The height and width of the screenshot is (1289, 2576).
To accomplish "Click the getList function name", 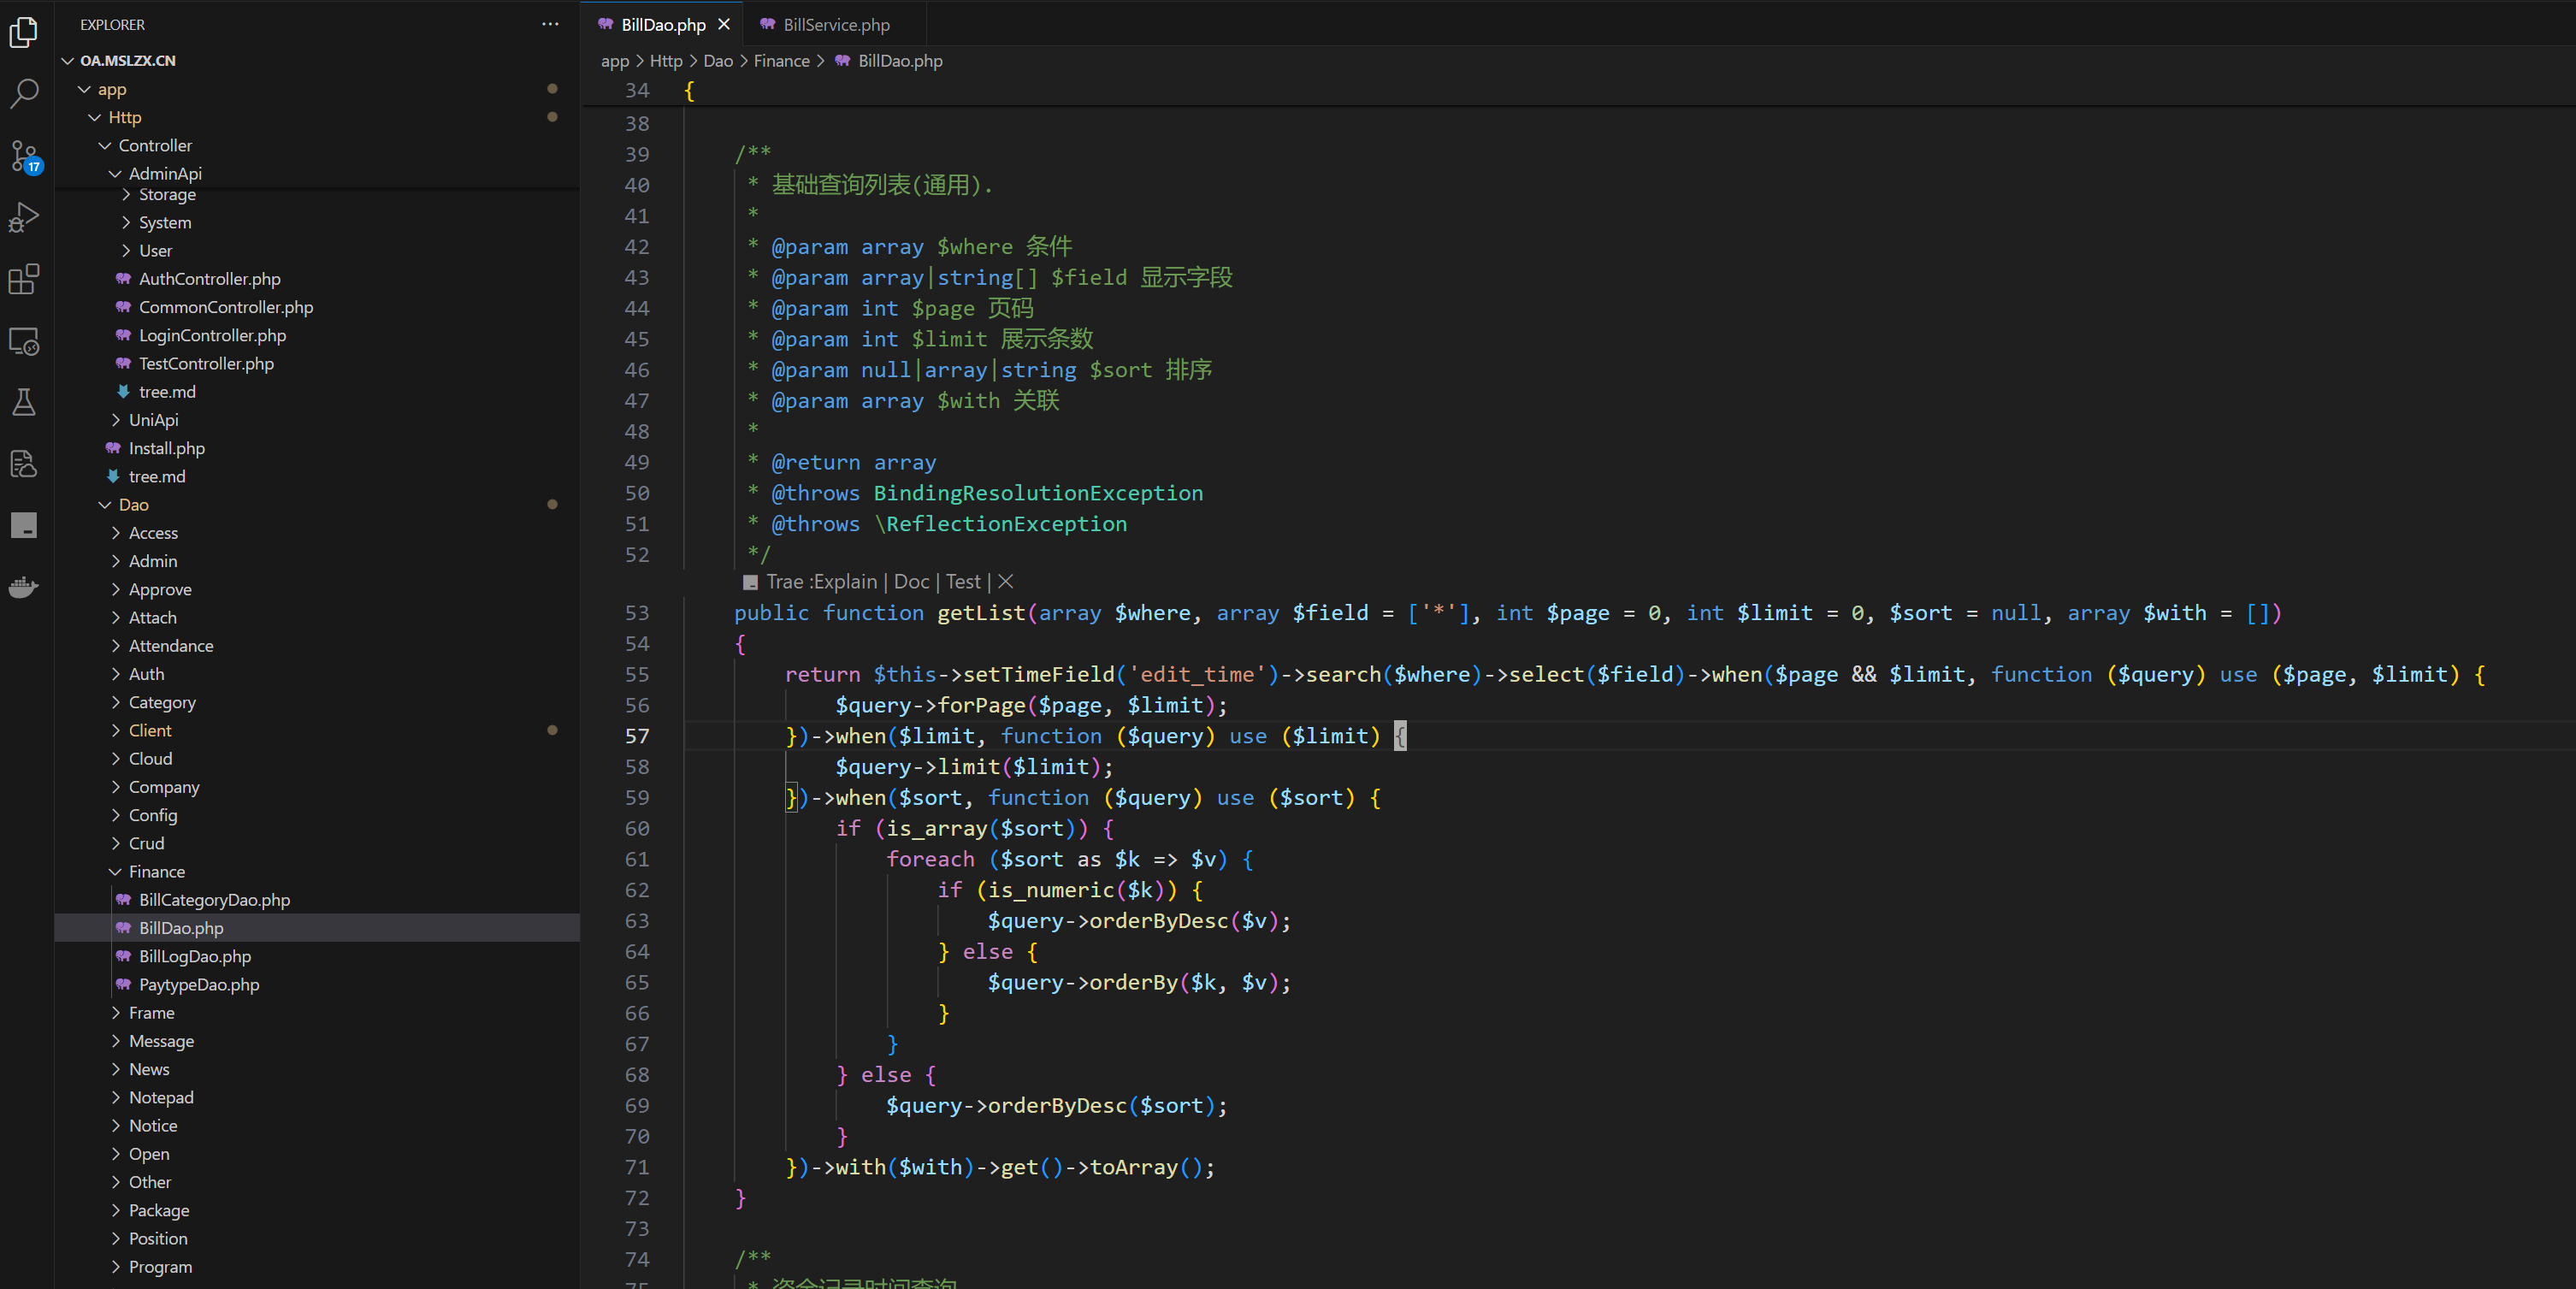I will [981, 613].
